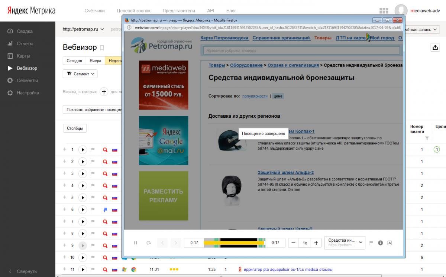Open the petromap.ru counter dropdown

tap(83, 29)
